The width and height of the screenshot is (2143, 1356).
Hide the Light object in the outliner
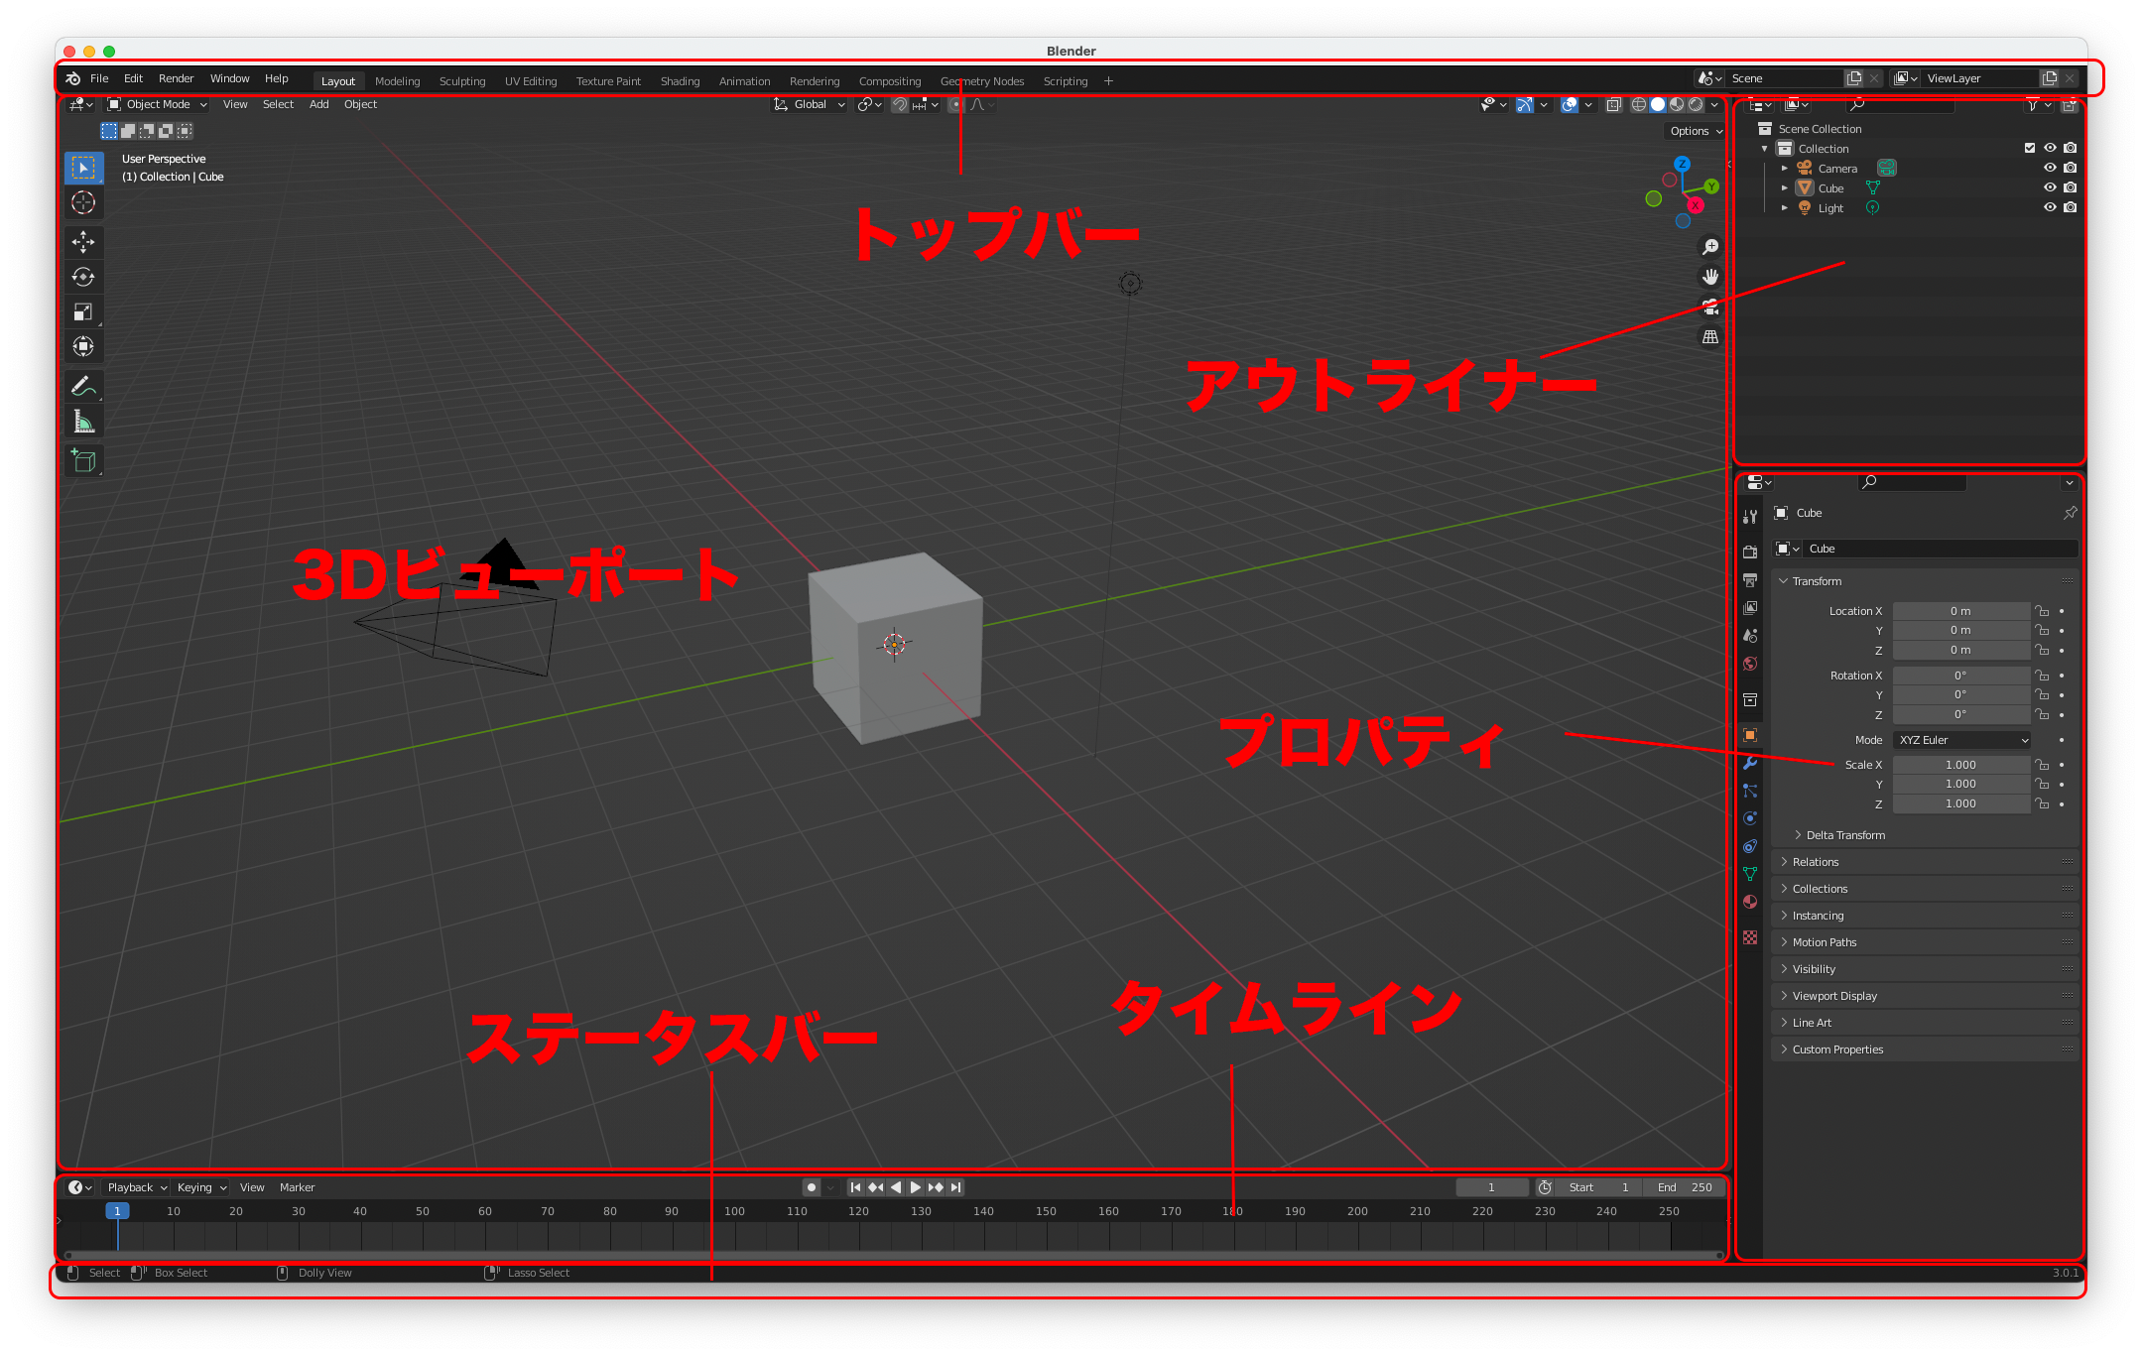[2050, 208]
